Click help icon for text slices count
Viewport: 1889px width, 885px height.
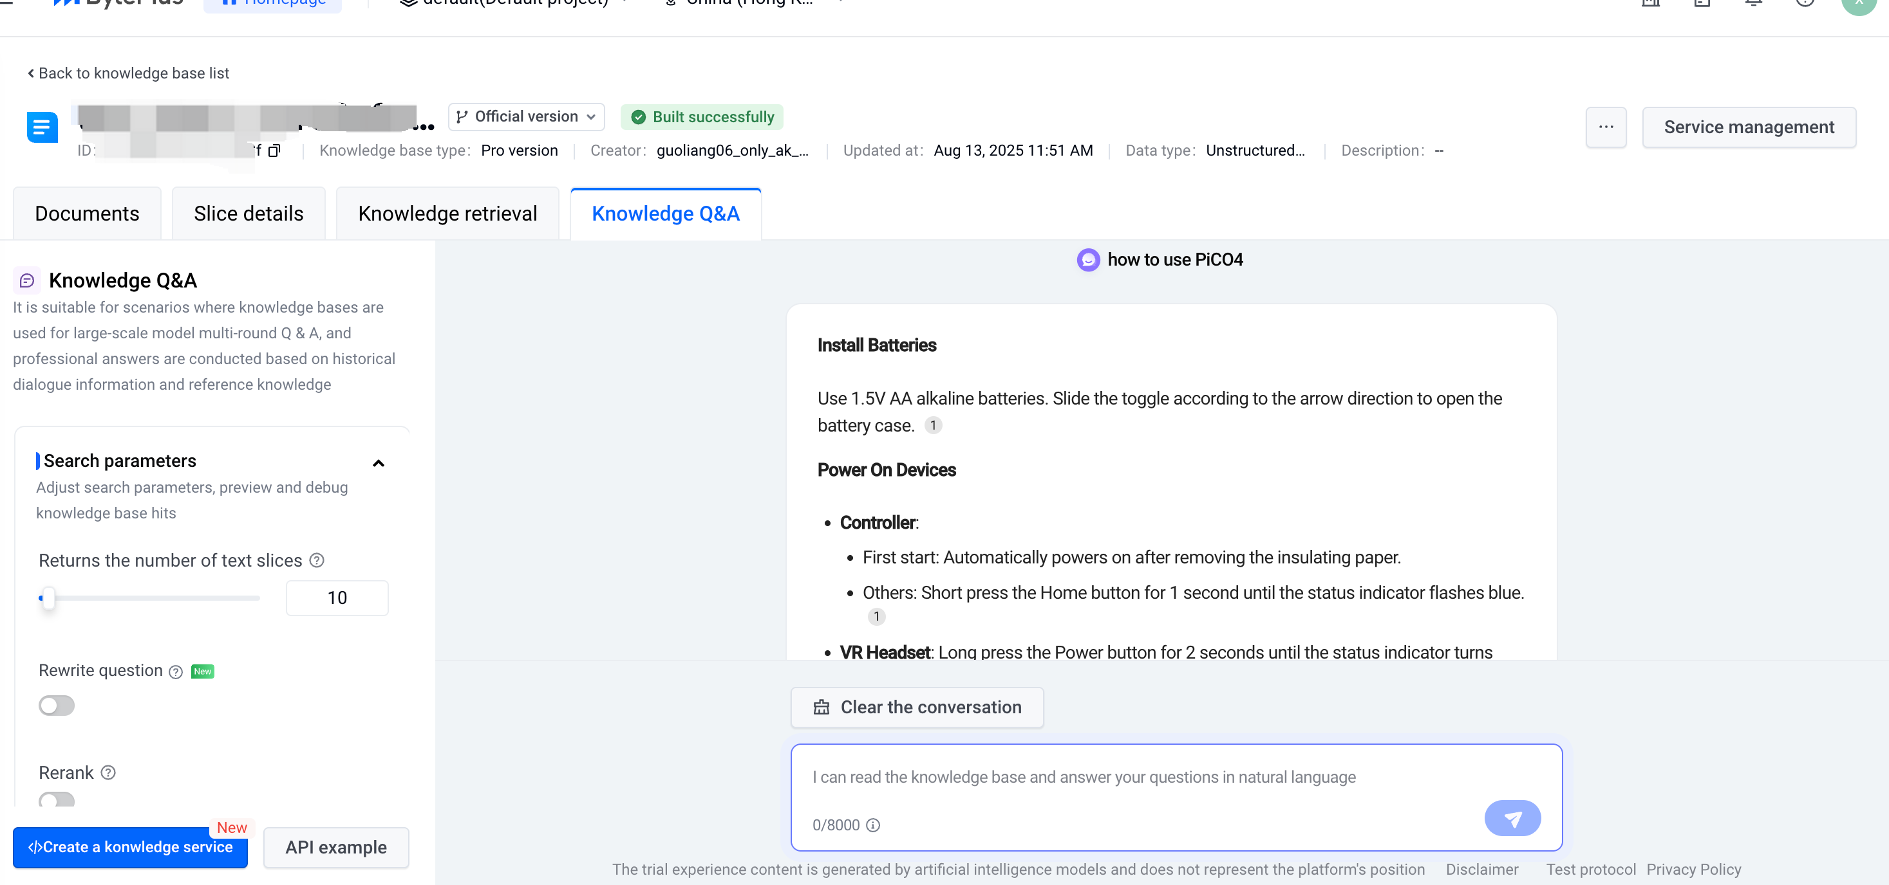point(317,560)
